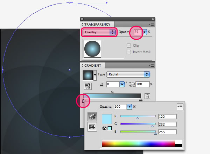This screenshot has height=154, width=210.
Task: Click the G channel slider
Action: [x=138, y=124]
